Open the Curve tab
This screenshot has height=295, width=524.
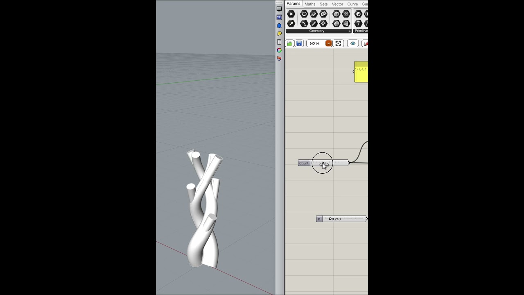pos(352,4)
